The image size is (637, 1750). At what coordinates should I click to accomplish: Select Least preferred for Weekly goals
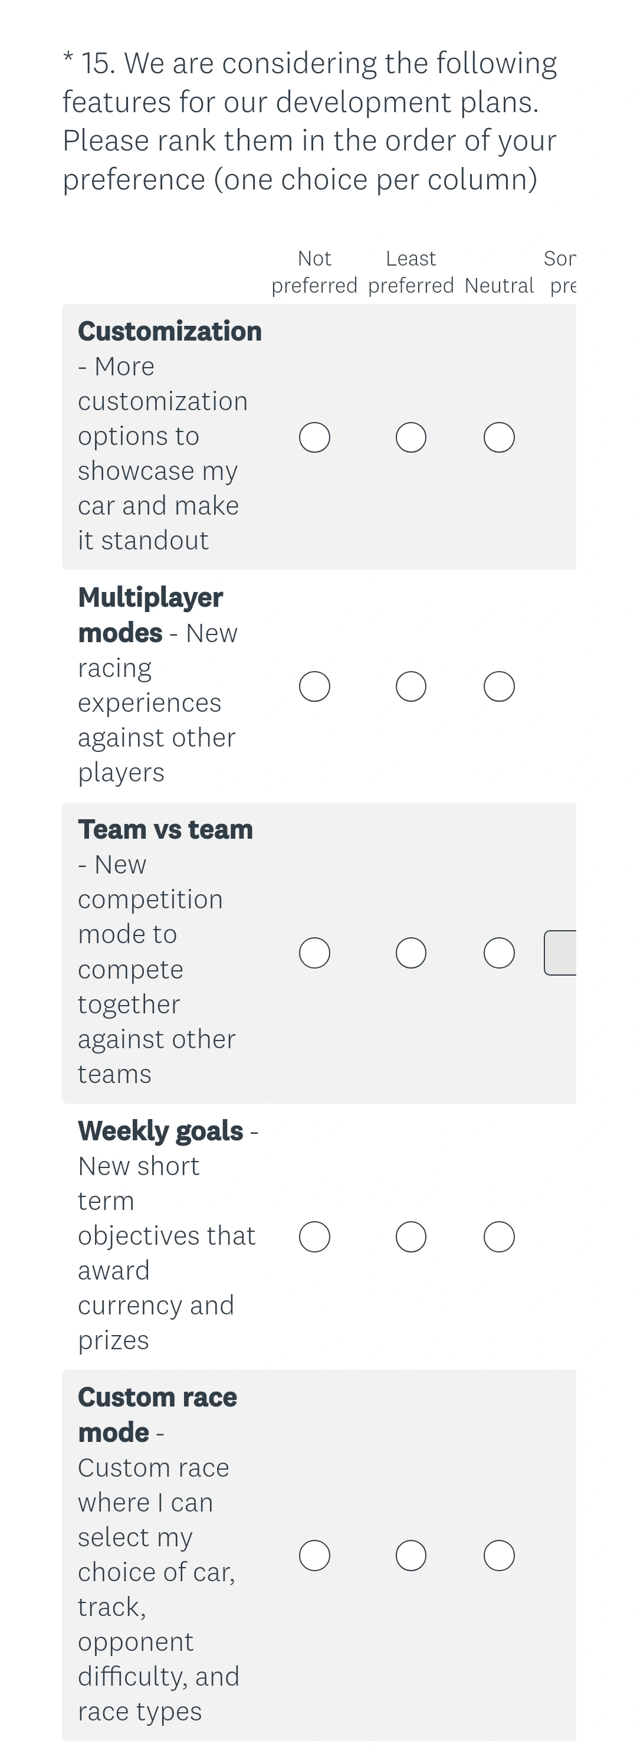(x=410, y=1236)
